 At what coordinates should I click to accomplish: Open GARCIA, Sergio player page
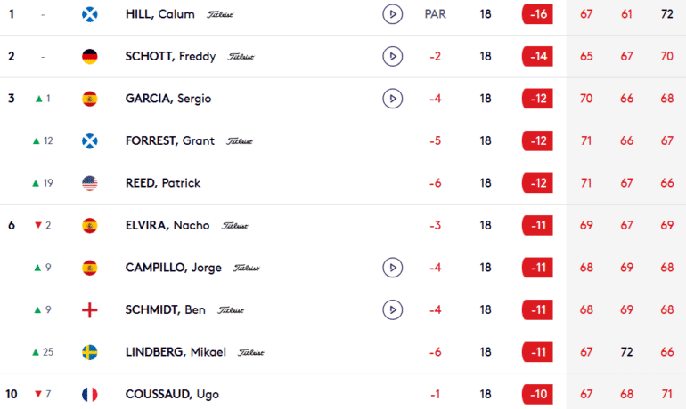tap(168, 99)
